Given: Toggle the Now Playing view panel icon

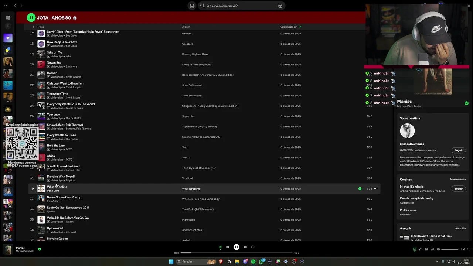Looking at the screenshot, I should pos(414,249).
